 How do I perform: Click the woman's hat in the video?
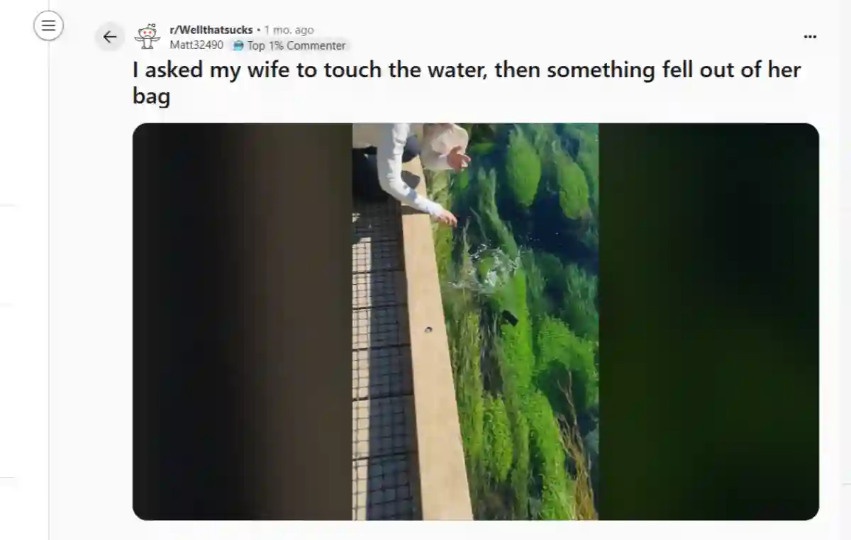click(x=445, y=144)
